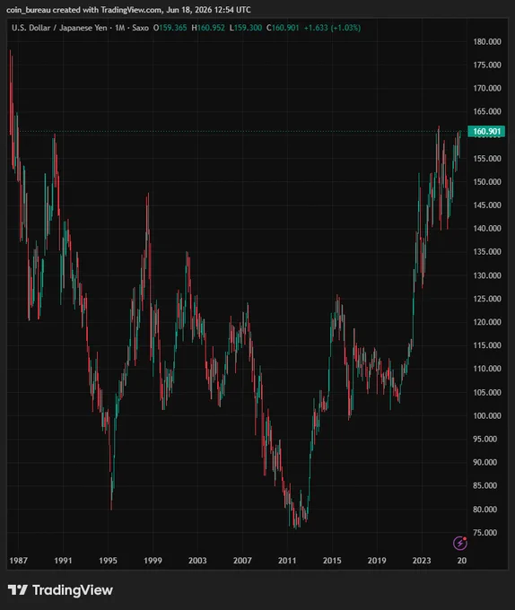Click the U.S. Dollar / Japanese Yen symbol title
Screen dimensions: 515x610
click(x=59, y=28)
